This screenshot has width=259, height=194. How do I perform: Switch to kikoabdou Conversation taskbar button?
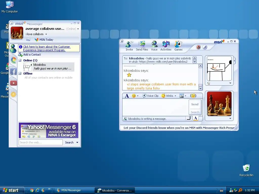[x=115, y=190]
